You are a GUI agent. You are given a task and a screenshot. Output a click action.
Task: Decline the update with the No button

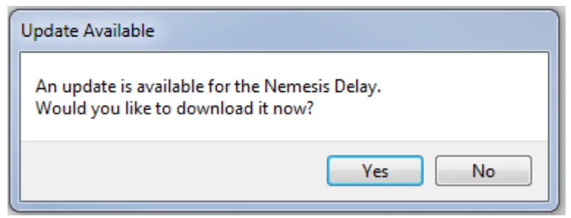(x=483, y=171)
